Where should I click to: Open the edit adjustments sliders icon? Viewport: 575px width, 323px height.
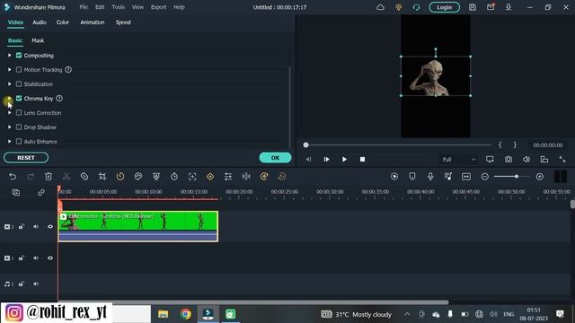click(x=228, y=177)
